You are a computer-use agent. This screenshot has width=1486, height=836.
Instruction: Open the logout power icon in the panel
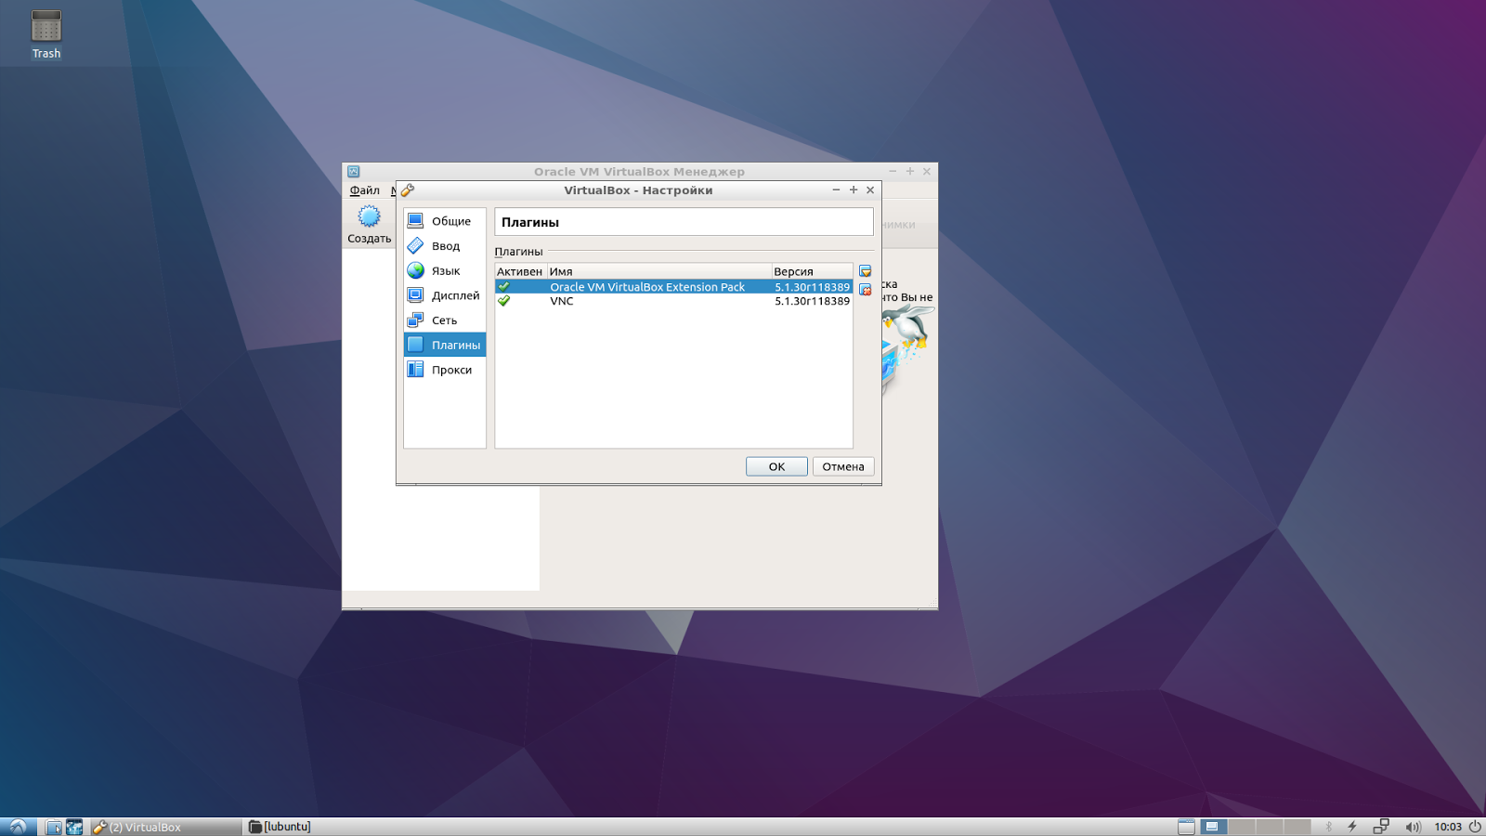pos(1475,827)
